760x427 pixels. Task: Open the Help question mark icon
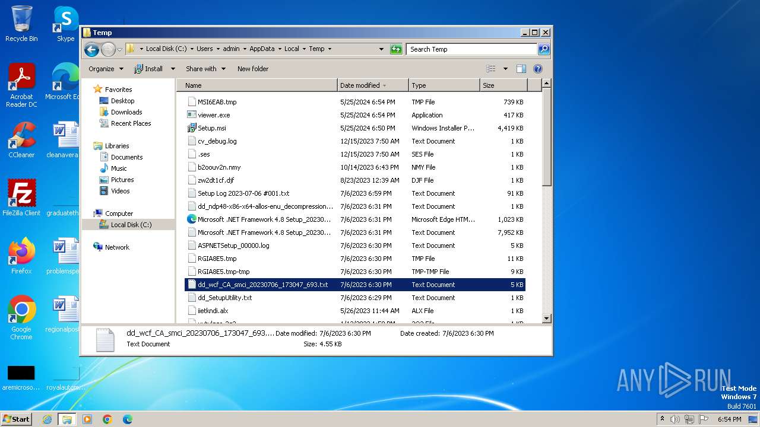click(538, 69)
